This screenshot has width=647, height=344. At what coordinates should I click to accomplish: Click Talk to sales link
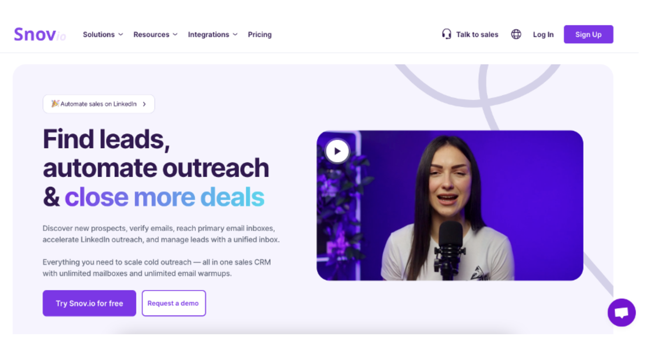pyautogui.click(x=477, y=35)
